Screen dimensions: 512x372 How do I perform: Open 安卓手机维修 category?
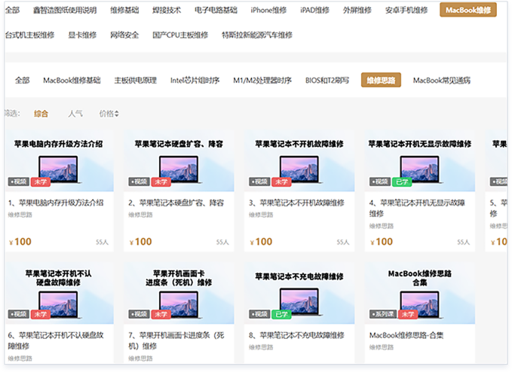[406, 10]
